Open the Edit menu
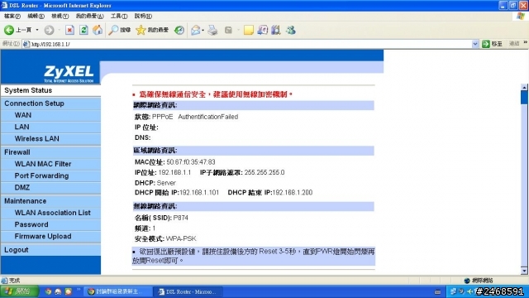529x298 pixels. [36, 16]
